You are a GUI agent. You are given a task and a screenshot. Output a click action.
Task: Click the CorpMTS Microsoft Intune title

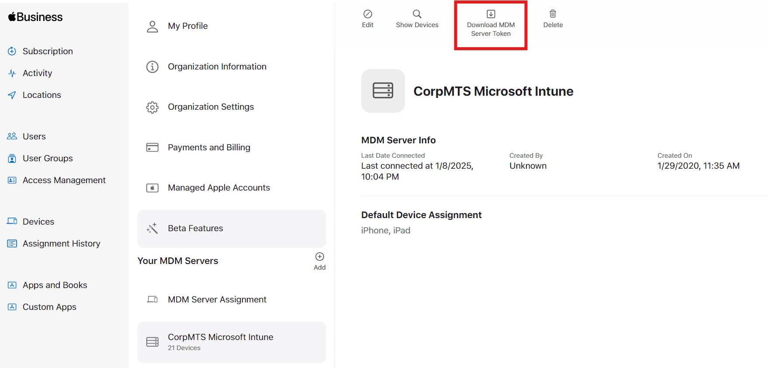coord(493,91)
